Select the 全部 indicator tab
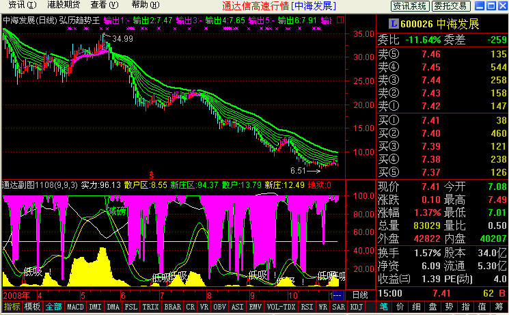509x315 pixels. point(53,307)
